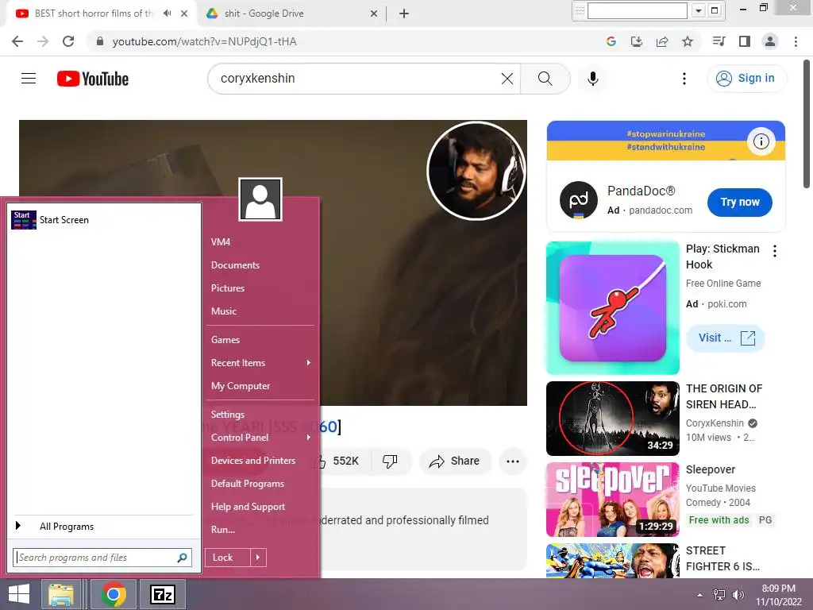Open the Street Fighter 6 video thumbnail
The image size is (813, 610).
pyautogui.click(x=612, y=560)
